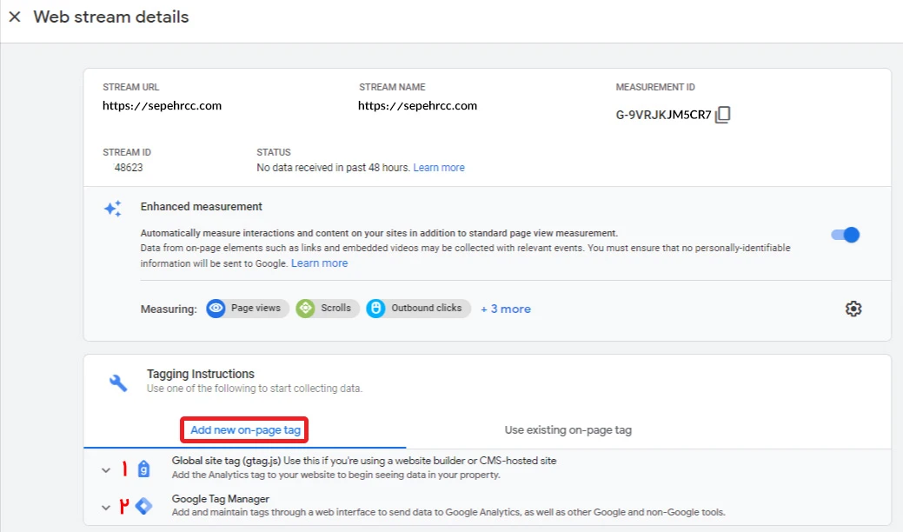This screenshot has height=532, width=903.
Task: Expand the Global site tag row chevron
Action: click(106, 469)
